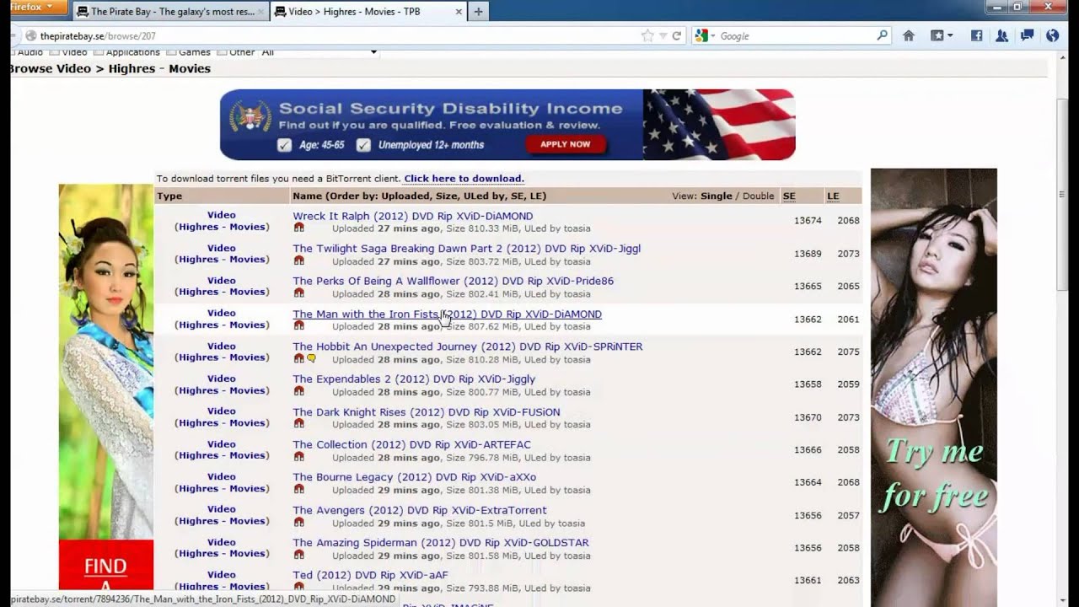1079x607 pixels.
Task: Open magnet link for The Dark Knight Rises
Action: coord(298,424)
